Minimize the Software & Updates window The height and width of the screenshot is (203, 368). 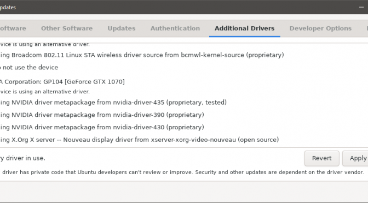click(361, 7)
